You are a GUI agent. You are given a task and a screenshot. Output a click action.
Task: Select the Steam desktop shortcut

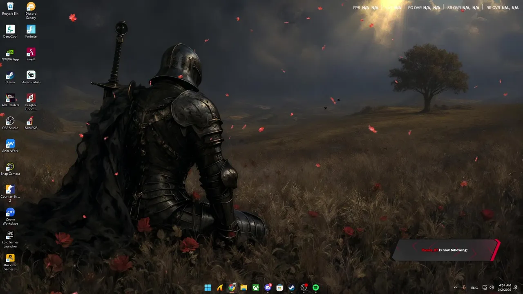tap(10, 77)
